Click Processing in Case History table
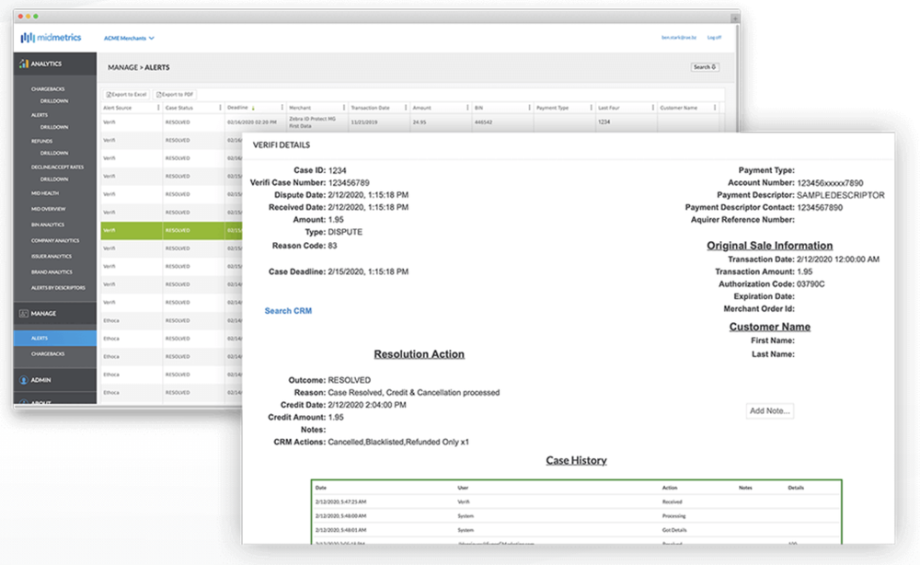 point(673,516)
